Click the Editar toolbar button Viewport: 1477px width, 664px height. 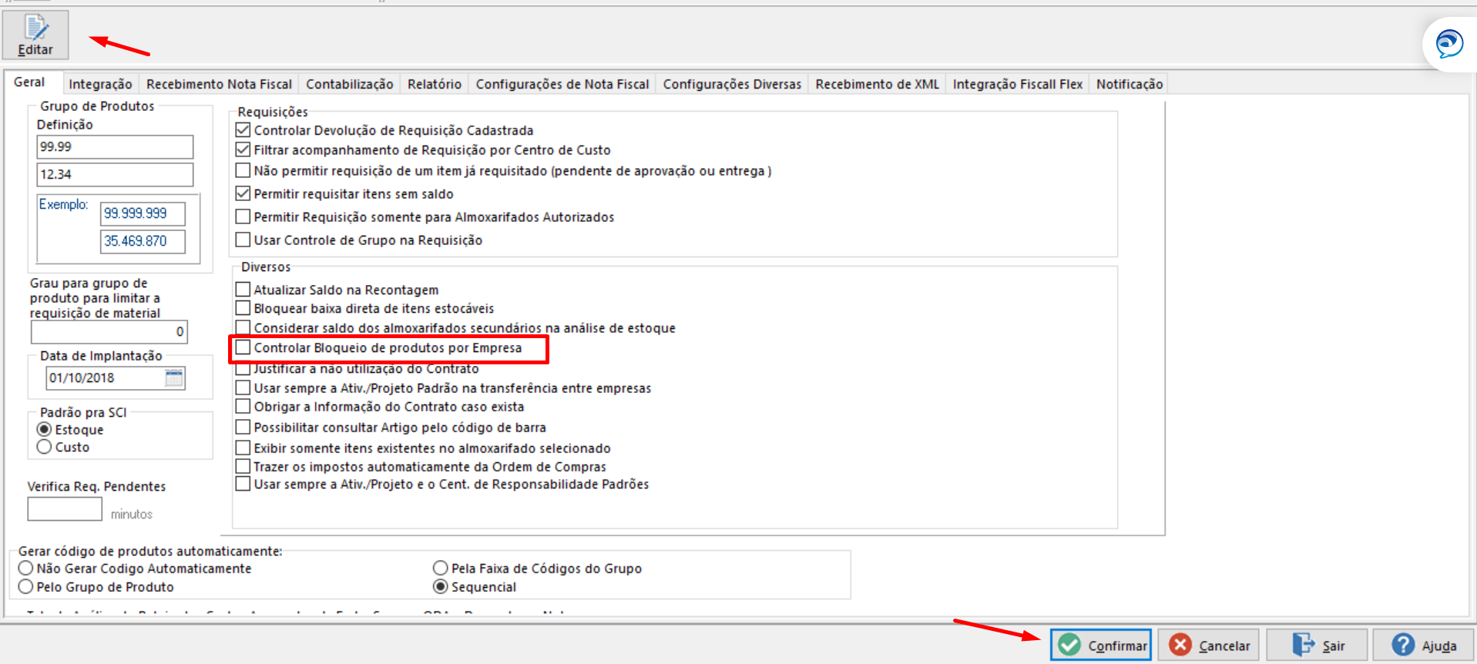click(x=35, y=35)
